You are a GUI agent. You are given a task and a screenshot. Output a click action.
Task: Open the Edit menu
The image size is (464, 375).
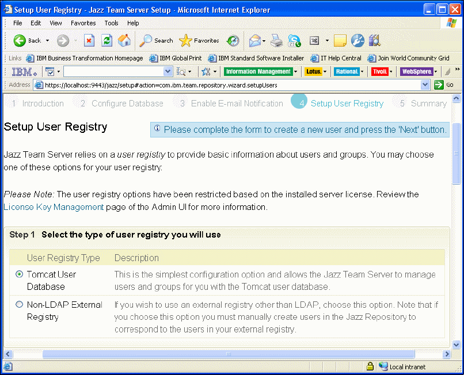click(x=36, y=23)
